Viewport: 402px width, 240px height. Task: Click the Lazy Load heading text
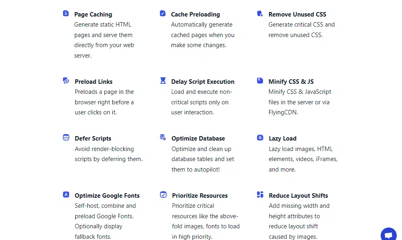282,139
